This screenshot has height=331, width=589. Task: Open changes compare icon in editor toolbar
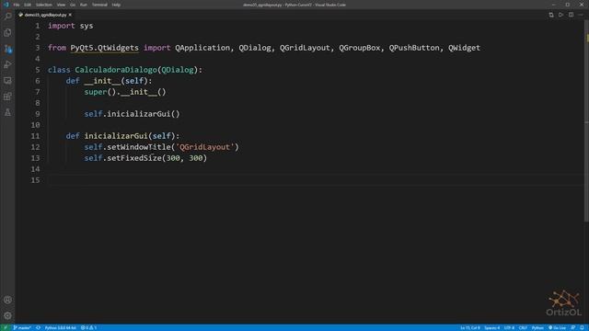[x=551, y=15]
